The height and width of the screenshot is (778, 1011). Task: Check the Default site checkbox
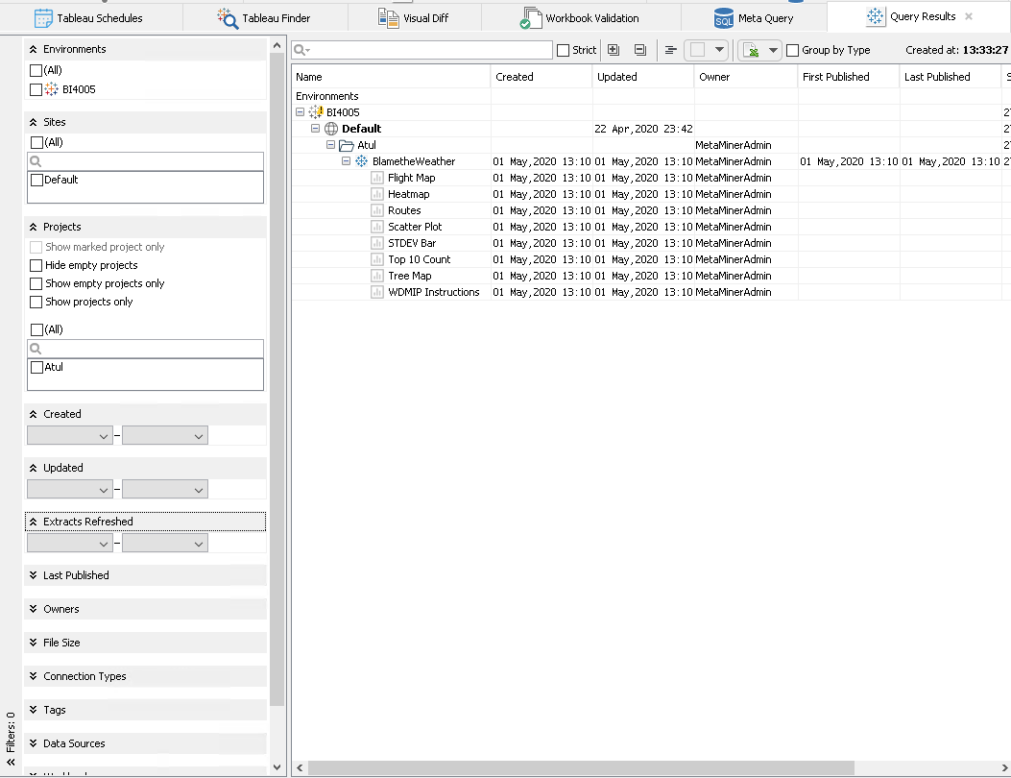coord(36,180)
